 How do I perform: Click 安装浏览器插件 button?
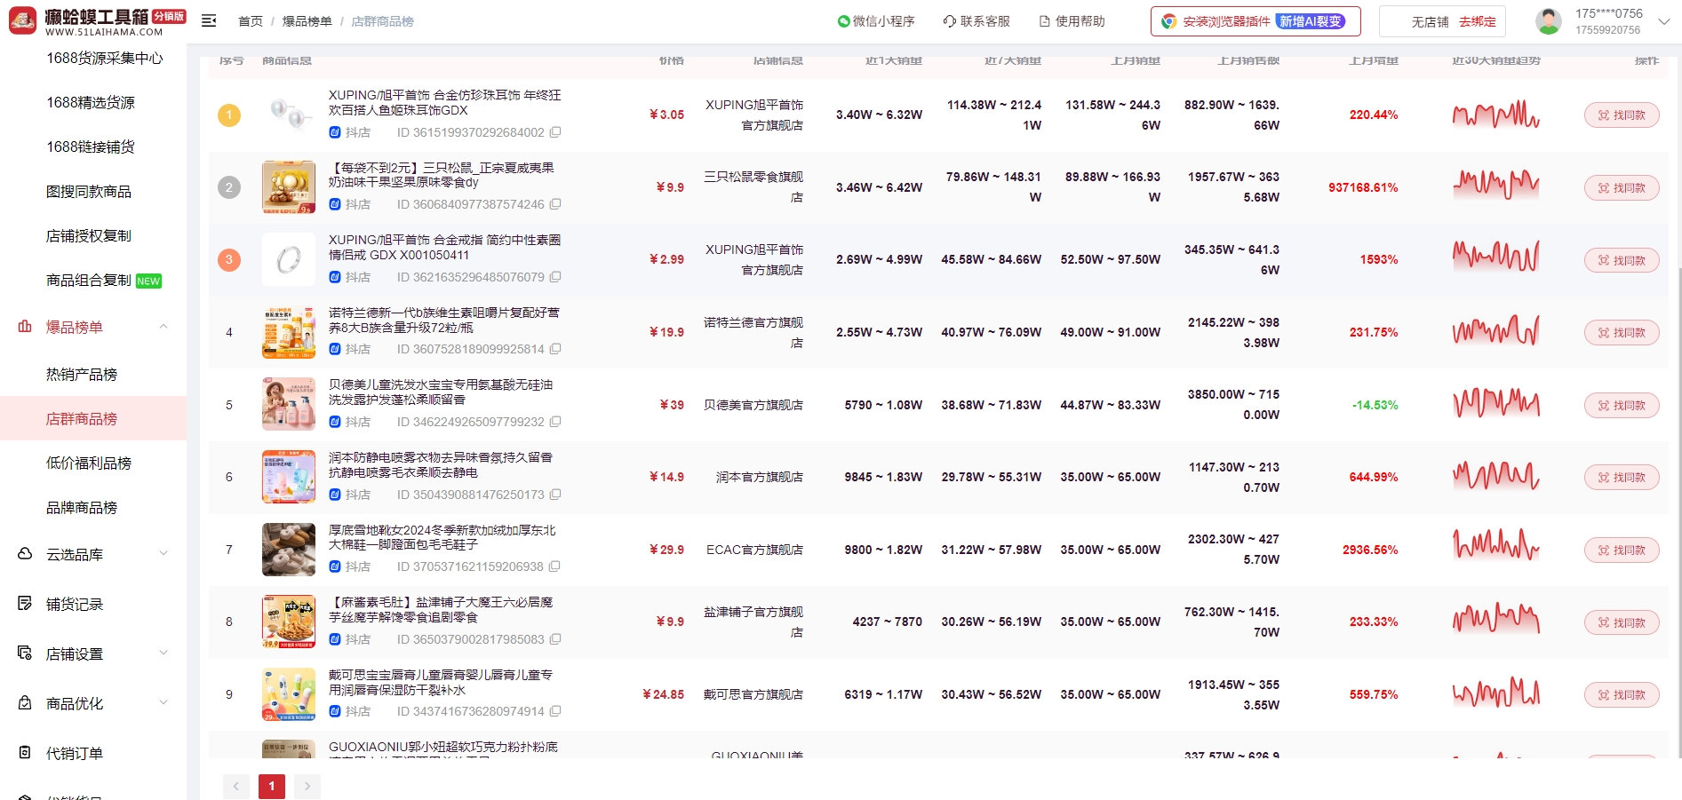click(x=1256, y=21)
